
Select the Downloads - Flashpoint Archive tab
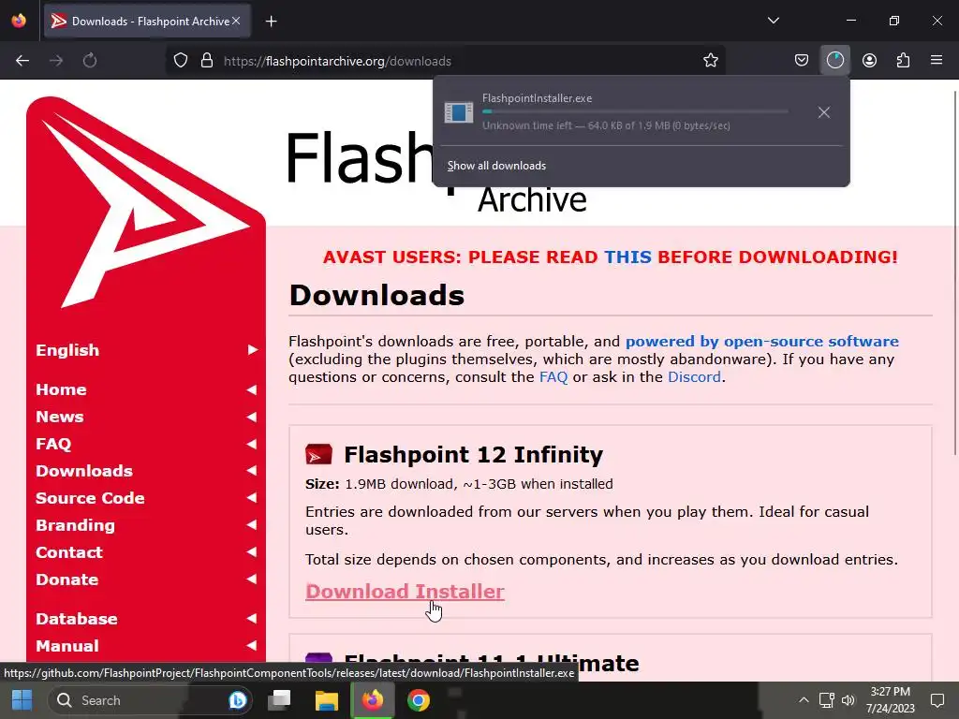point(147,21)
